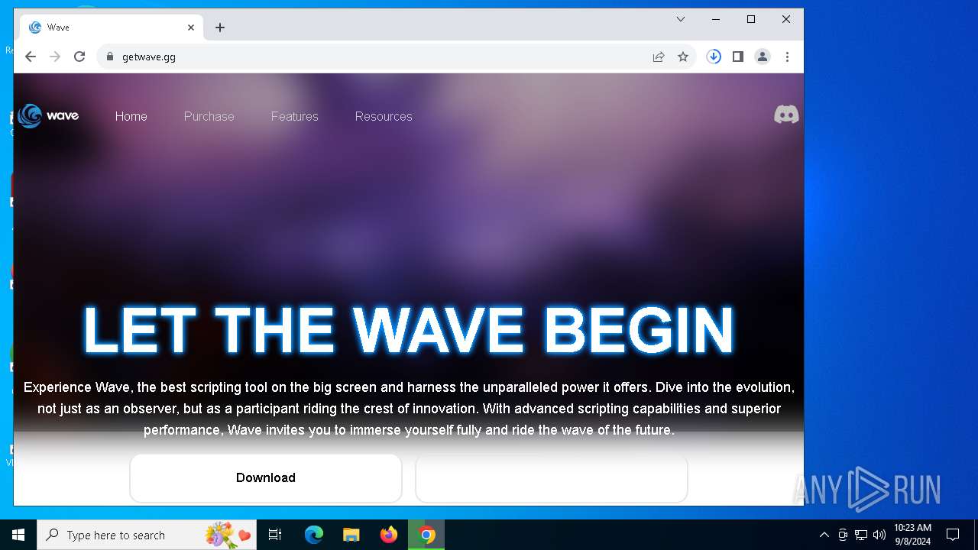Image resolution: width=978 pixels, height=550 pixels.
Task: Click the Download button
Action: point(266,478)
